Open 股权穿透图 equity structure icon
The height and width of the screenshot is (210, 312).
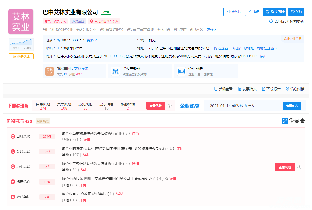[x=115, y=71]
